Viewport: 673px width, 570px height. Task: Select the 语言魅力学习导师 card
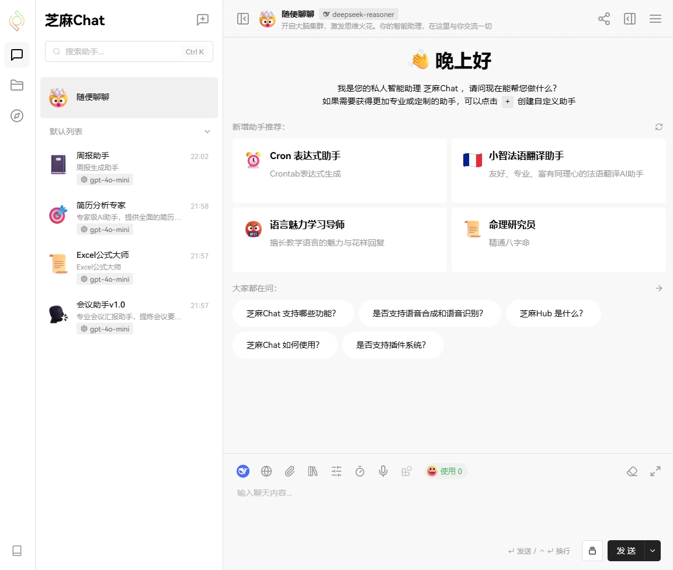pos(339,240)
